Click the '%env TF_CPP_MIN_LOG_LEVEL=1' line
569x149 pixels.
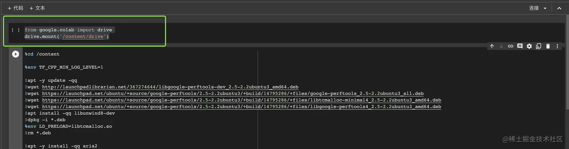point(64,67)
